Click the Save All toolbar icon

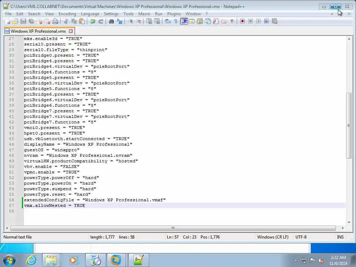pyautogui.click(x=31, y=21)
